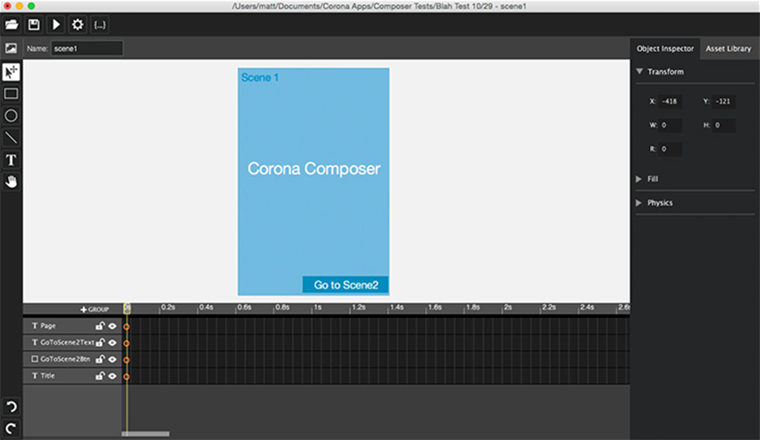760x440 pixels.
Task: Click the GoToScene2Btn layer keyframe marker
Action: pos(126,360)
